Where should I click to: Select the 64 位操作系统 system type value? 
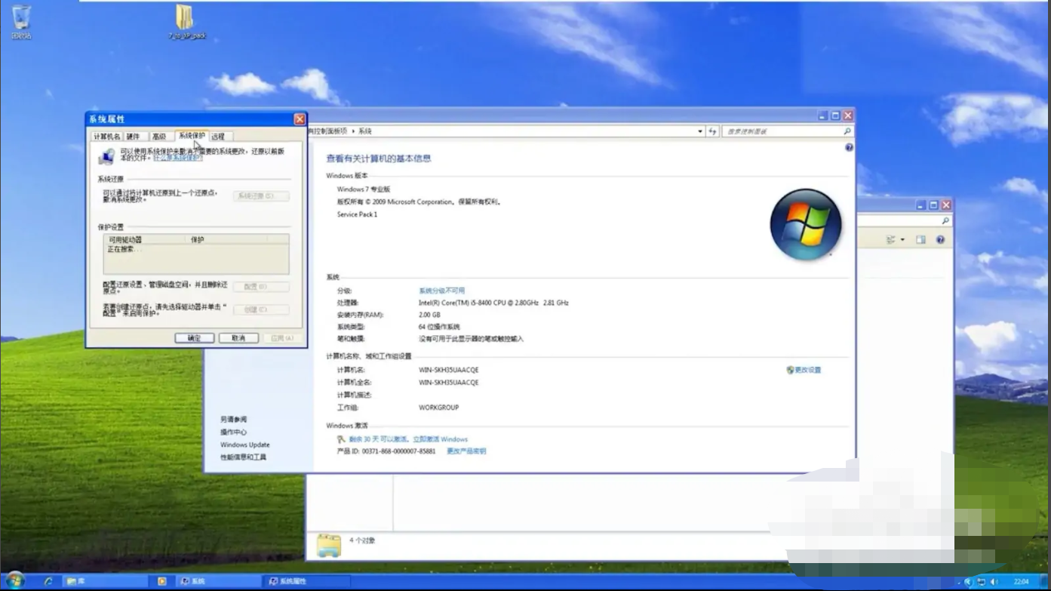point(440,327)
